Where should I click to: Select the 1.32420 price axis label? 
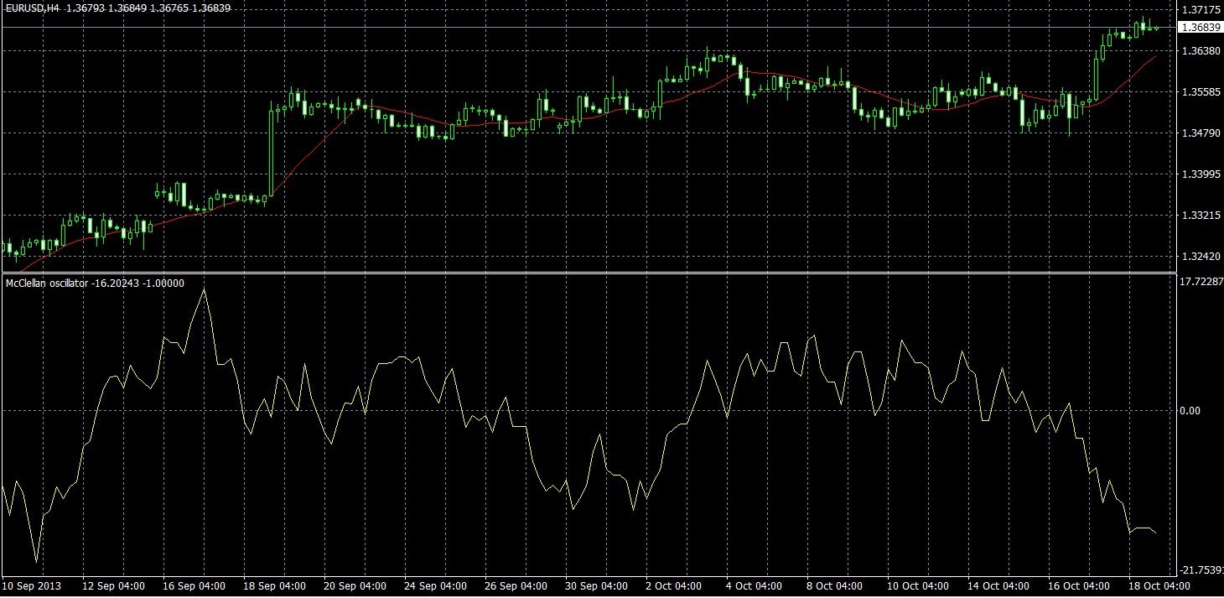click(x=1200, y=256)
